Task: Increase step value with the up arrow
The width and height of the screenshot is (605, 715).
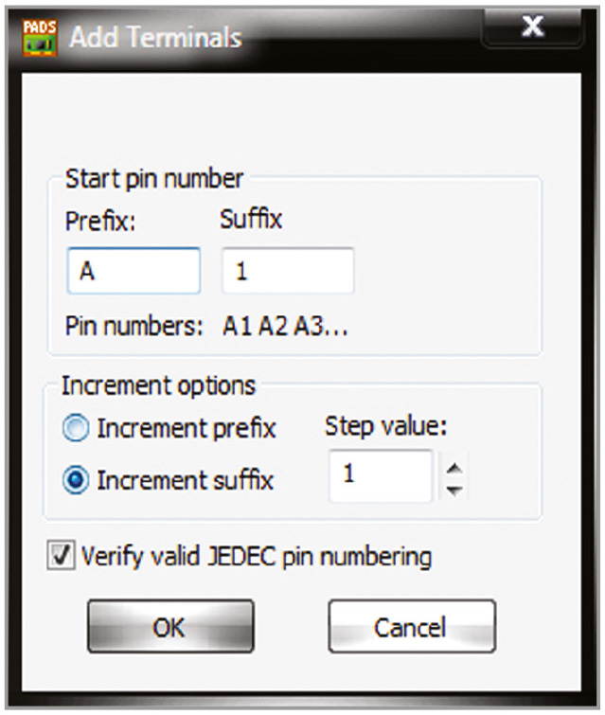Action: [455, 464]
